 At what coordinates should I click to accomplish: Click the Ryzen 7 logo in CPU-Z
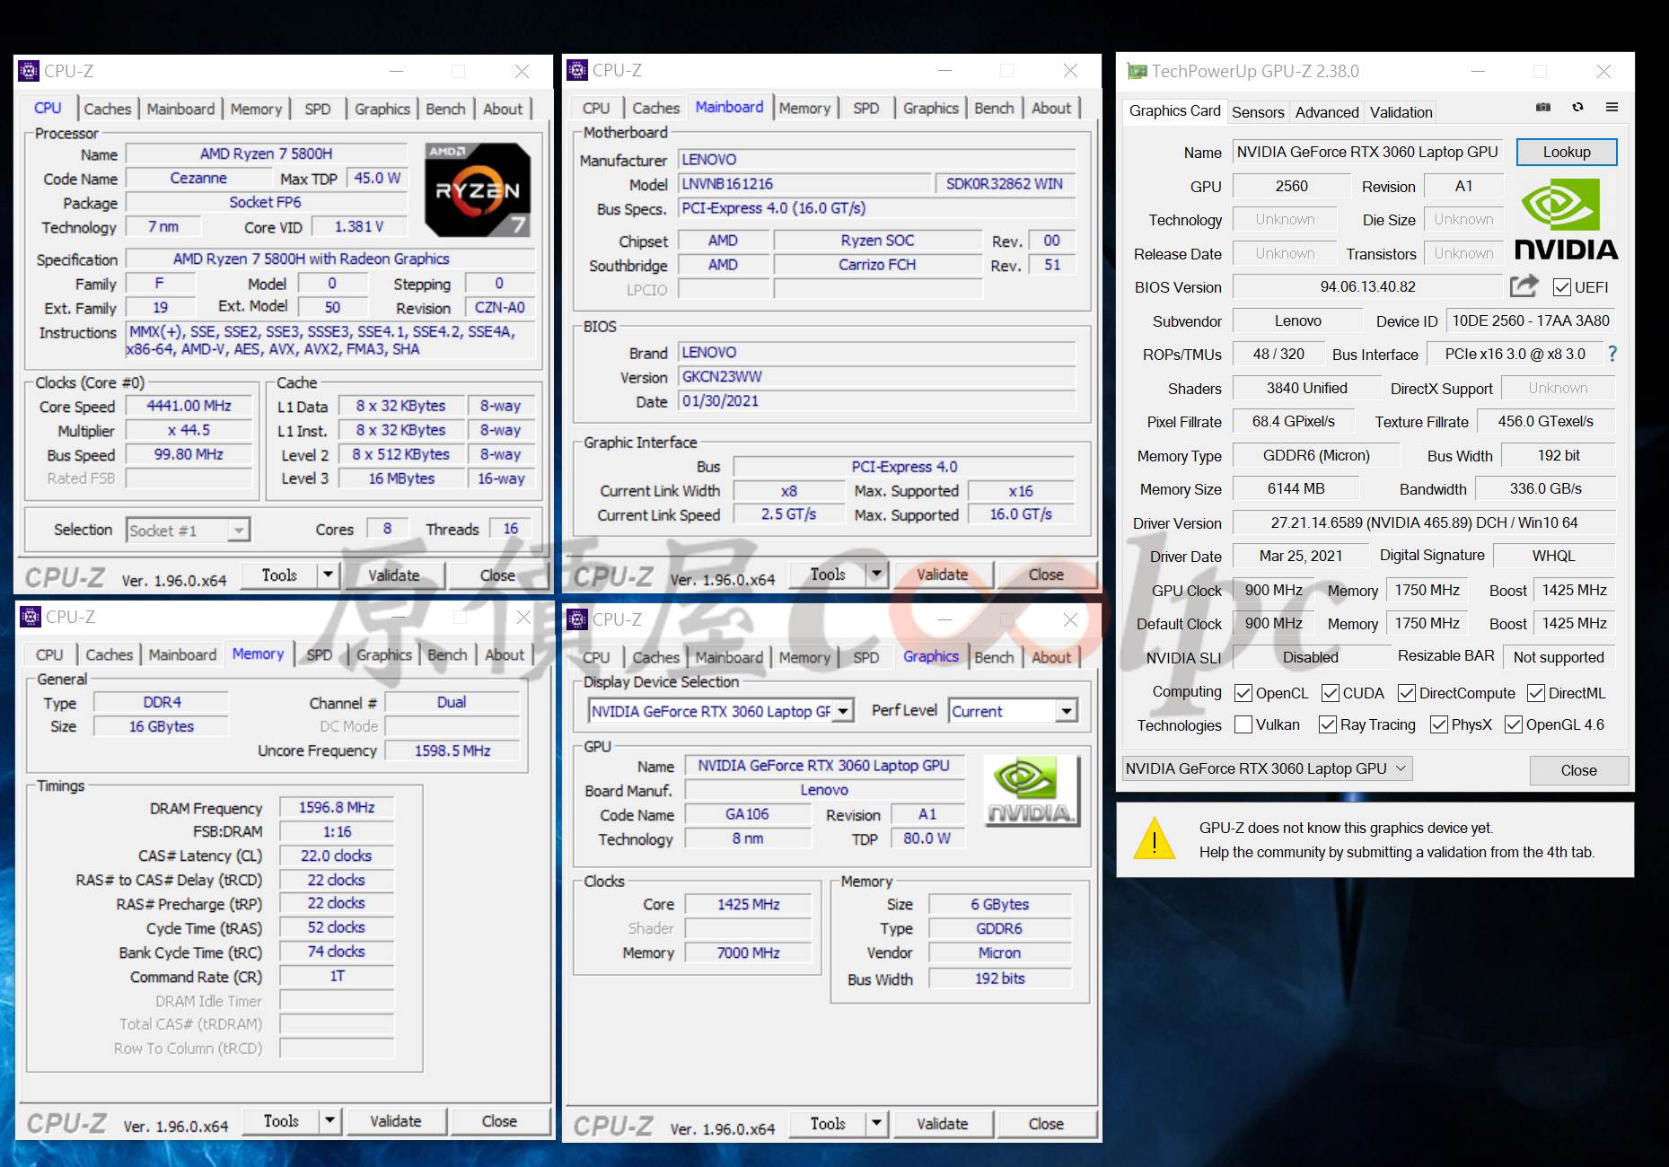coord(478,189)
